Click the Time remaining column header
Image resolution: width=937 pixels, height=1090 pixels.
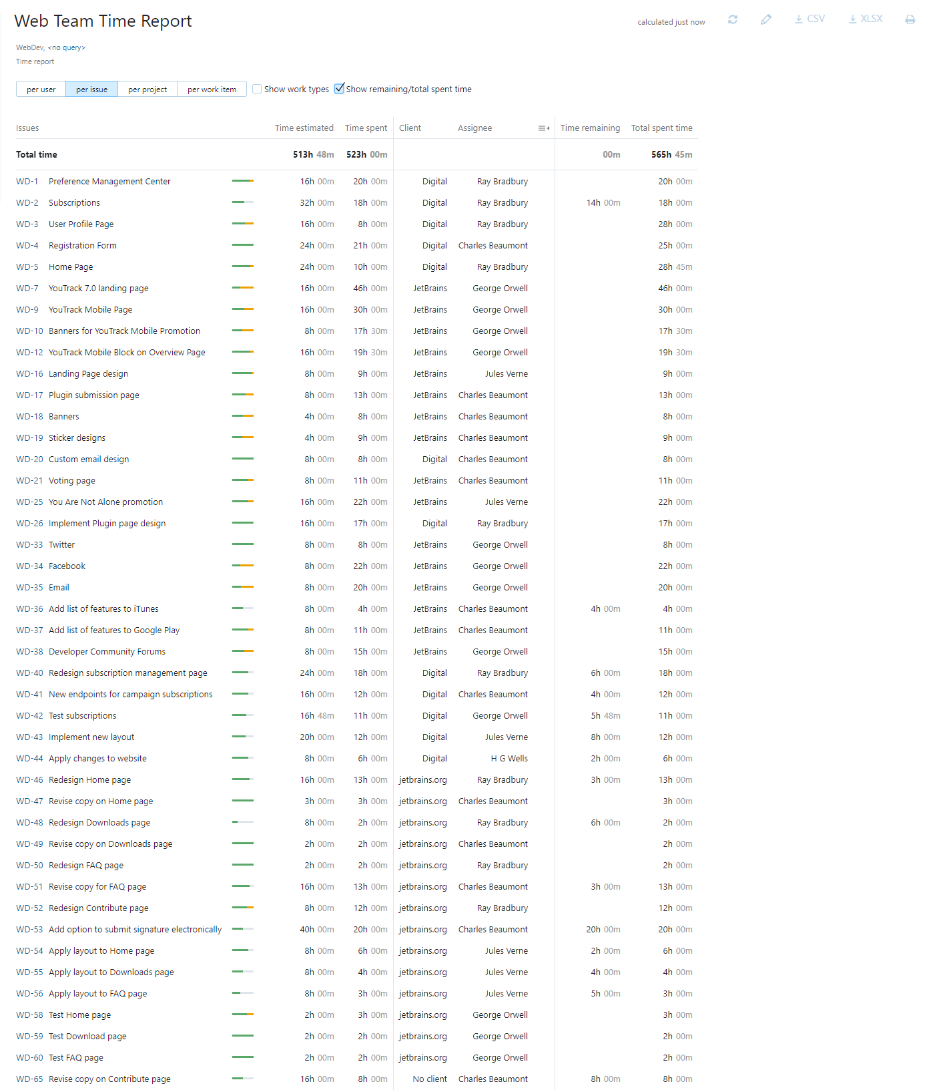[x=590, y=128]
